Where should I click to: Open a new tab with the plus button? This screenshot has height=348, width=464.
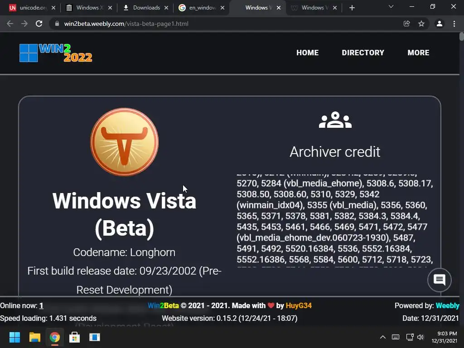pyautogui.click(x=352, y=8)
